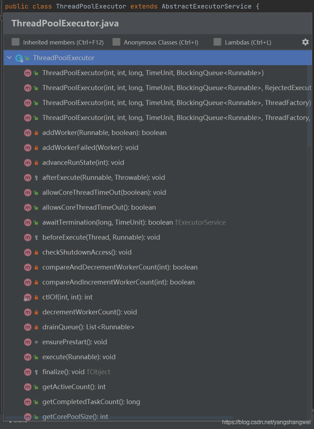Click AbstractExecutorService in the editor code
314x429 pixels.
[206, 6]
